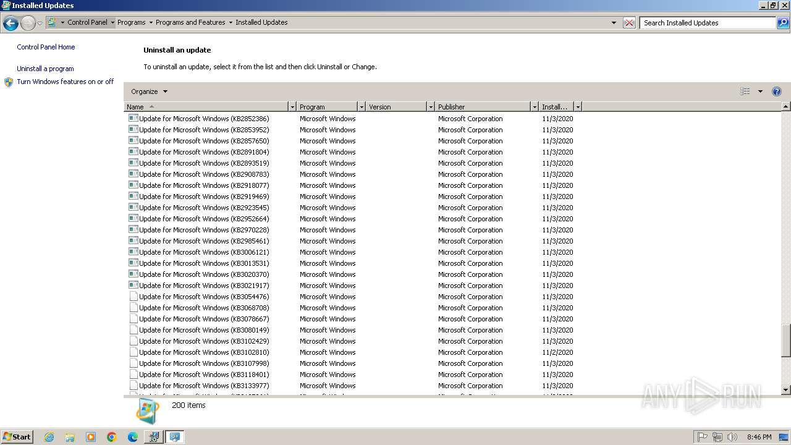Launch Google Chrome from taskbar
The image size is (791, 445).
[x=112, y=437]
